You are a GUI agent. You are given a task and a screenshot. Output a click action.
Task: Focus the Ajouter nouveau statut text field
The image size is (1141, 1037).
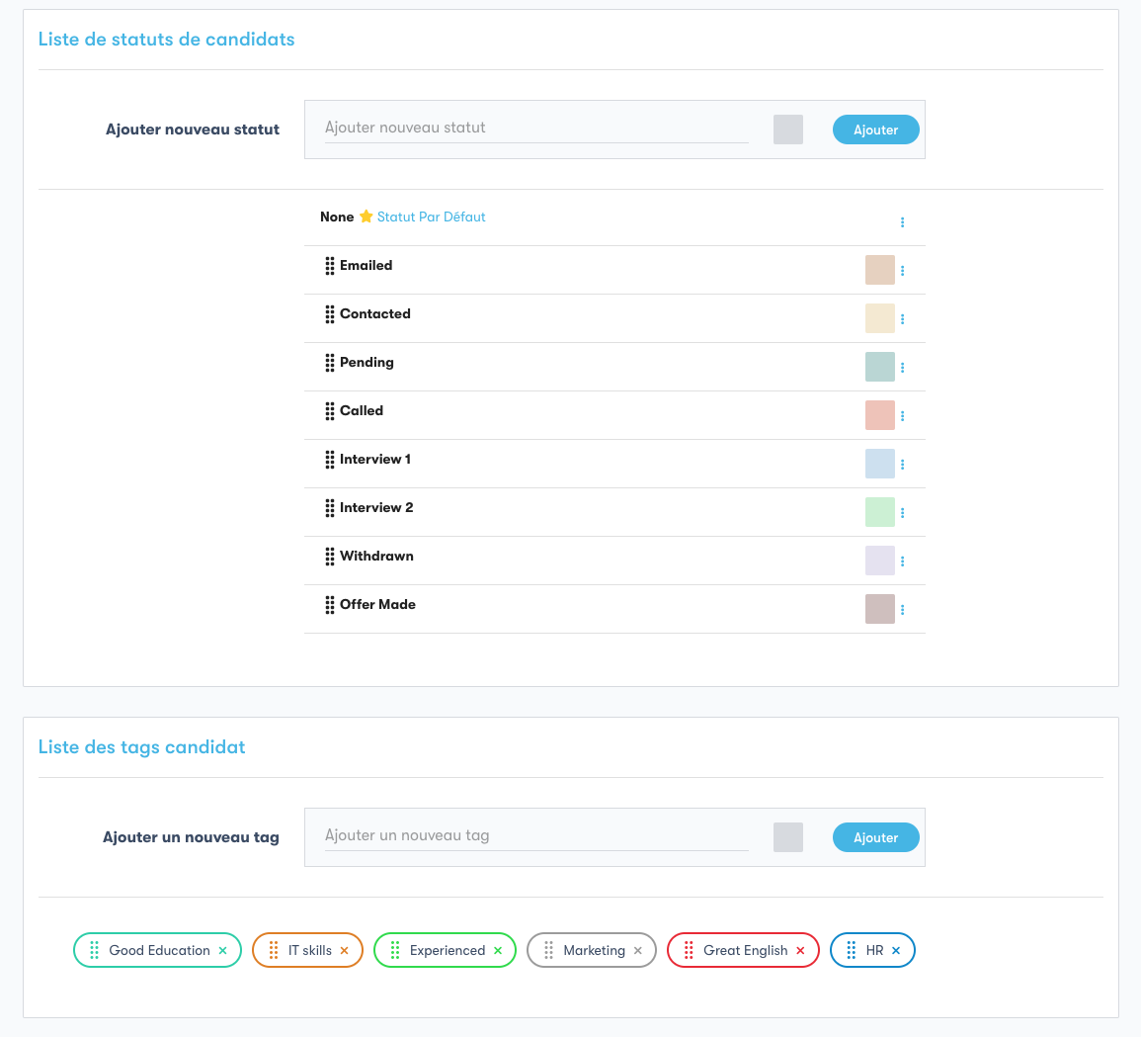tap(535, 128)
